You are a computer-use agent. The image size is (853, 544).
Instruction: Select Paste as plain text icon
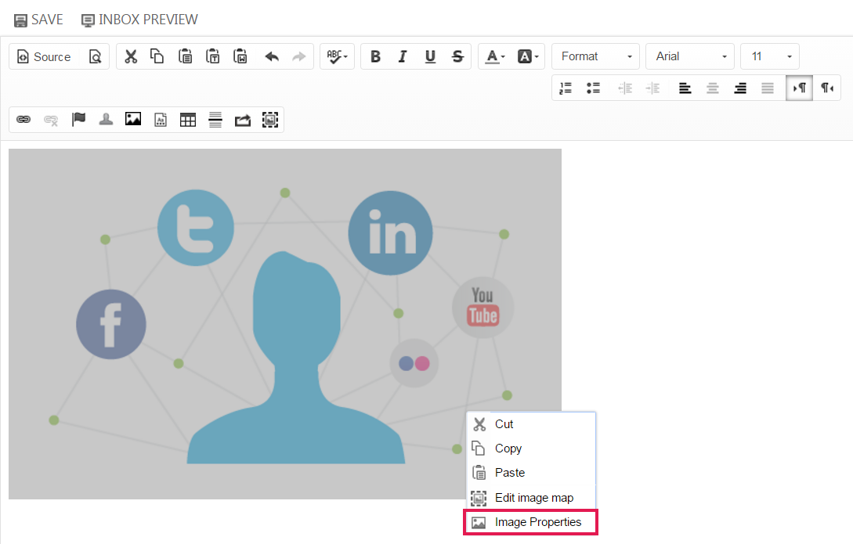[x=213, y=56]
